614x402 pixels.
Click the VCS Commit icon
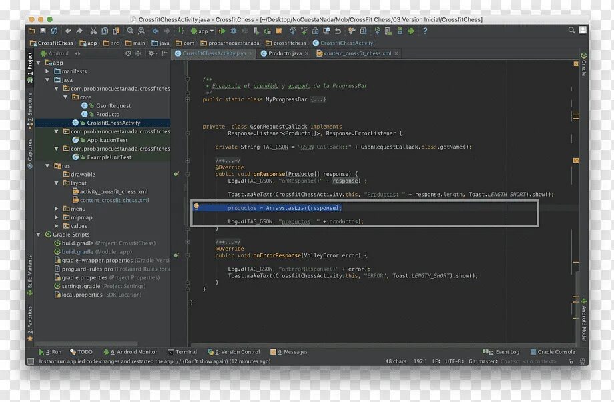point(304,31)
